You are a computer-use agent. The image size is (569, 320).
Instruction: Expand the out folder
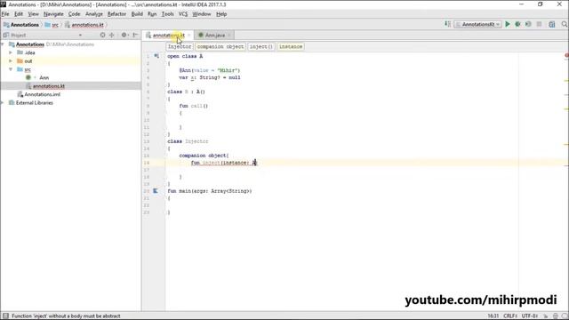[x=11, y=61]
